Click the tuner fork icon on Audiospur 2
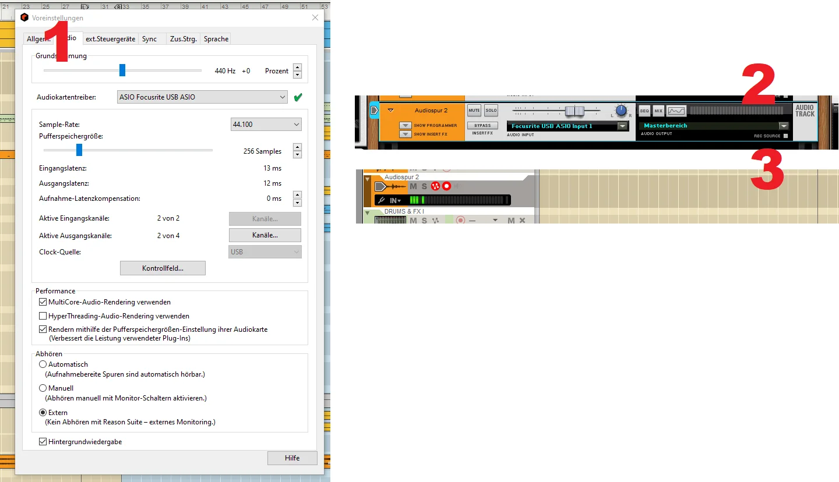The image size is (839, 482). 382,200
